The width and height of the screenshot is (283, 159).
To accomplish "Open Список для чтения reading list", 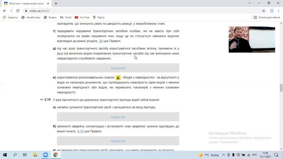I will 267,17.
